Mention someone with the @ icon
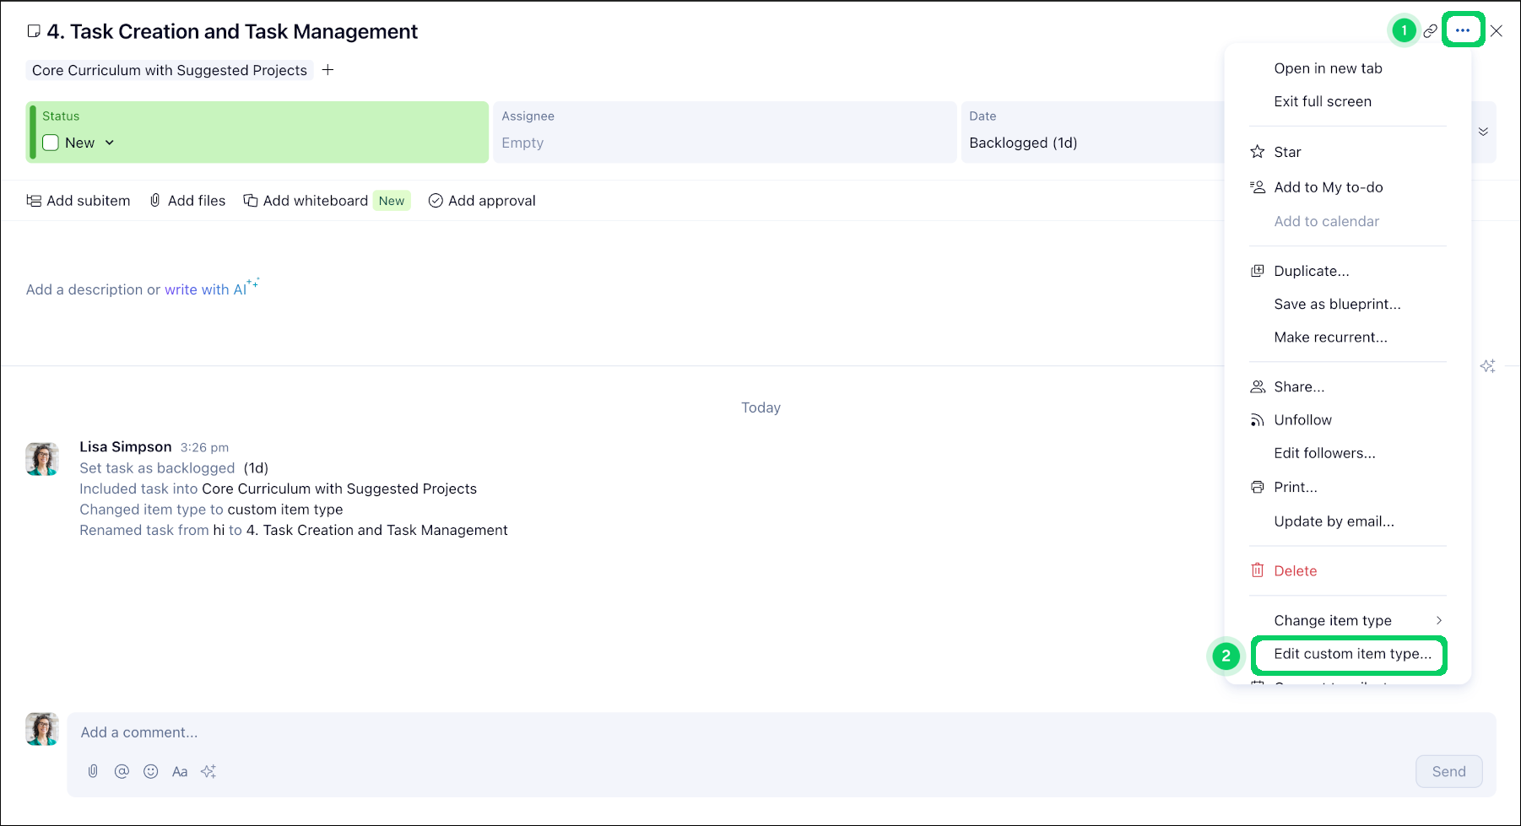This screenshot has width=1521, height=826. (122, 770)
